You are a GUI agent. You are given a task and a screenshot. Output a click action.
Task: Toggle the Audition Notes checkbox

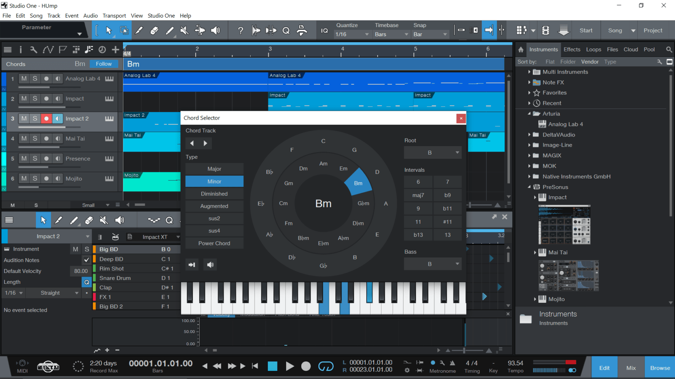point(86,260)
